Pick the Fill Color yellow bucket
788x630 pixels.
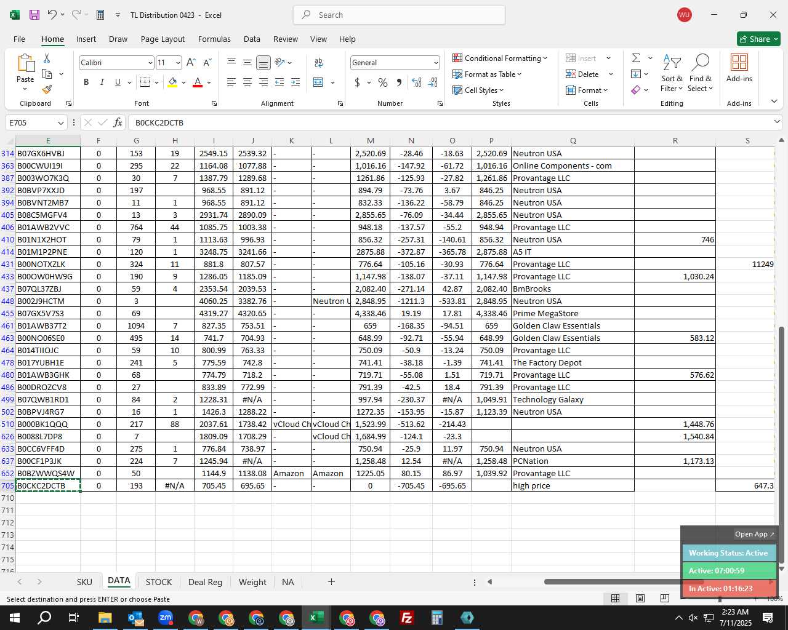(x=172, y=82)
